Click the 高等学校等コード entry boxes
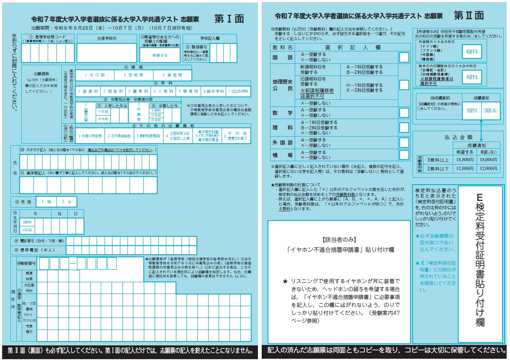 pos(48,53)
